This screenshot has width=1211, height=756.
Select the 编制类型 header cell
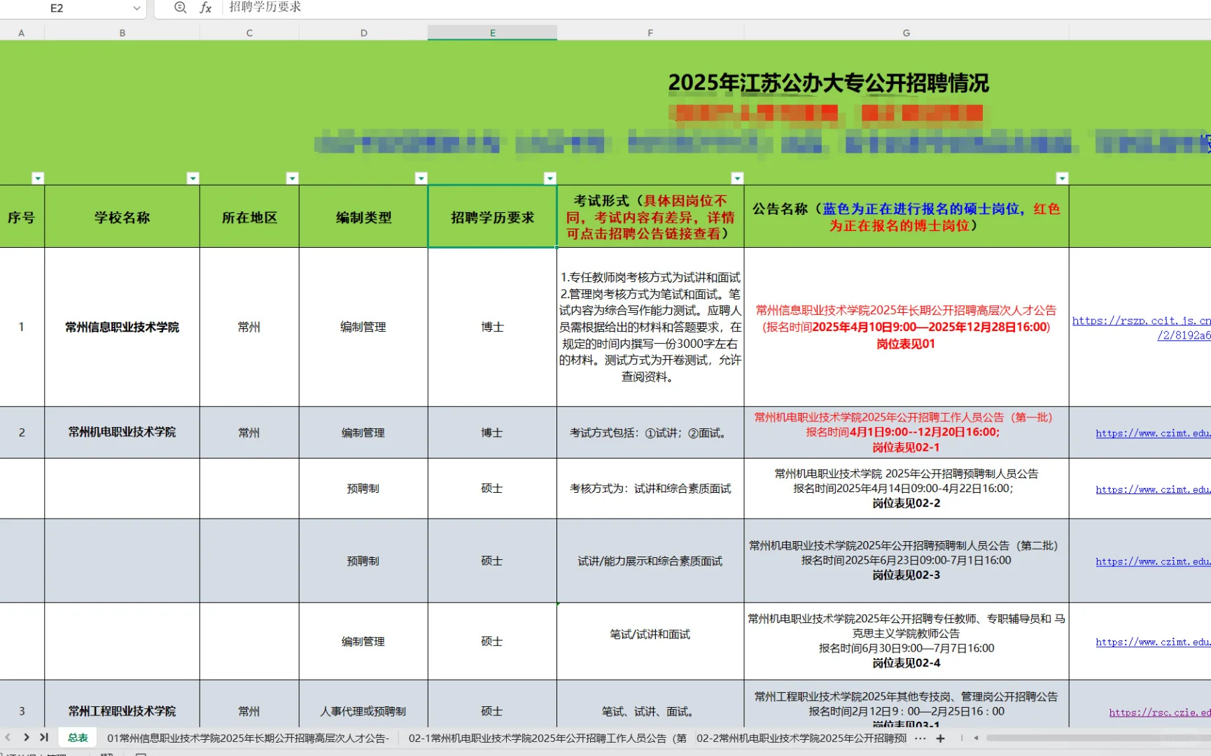(363, 217)
